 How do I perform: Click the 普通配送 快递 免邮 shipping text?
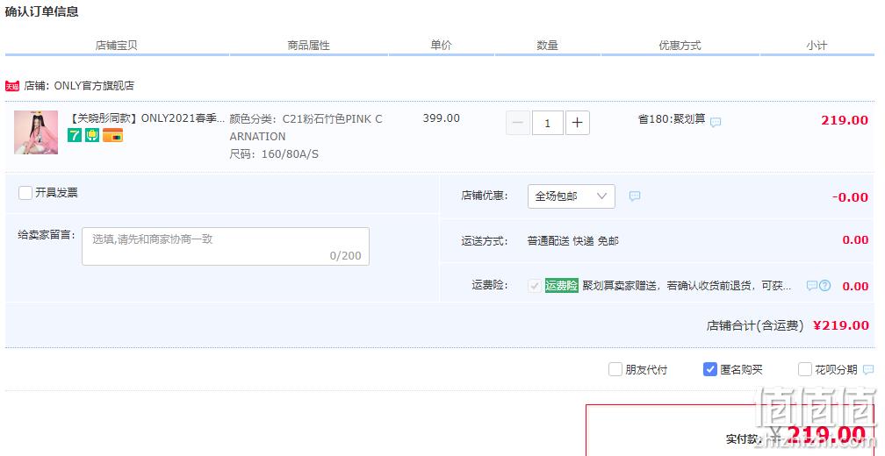[572, 241]
